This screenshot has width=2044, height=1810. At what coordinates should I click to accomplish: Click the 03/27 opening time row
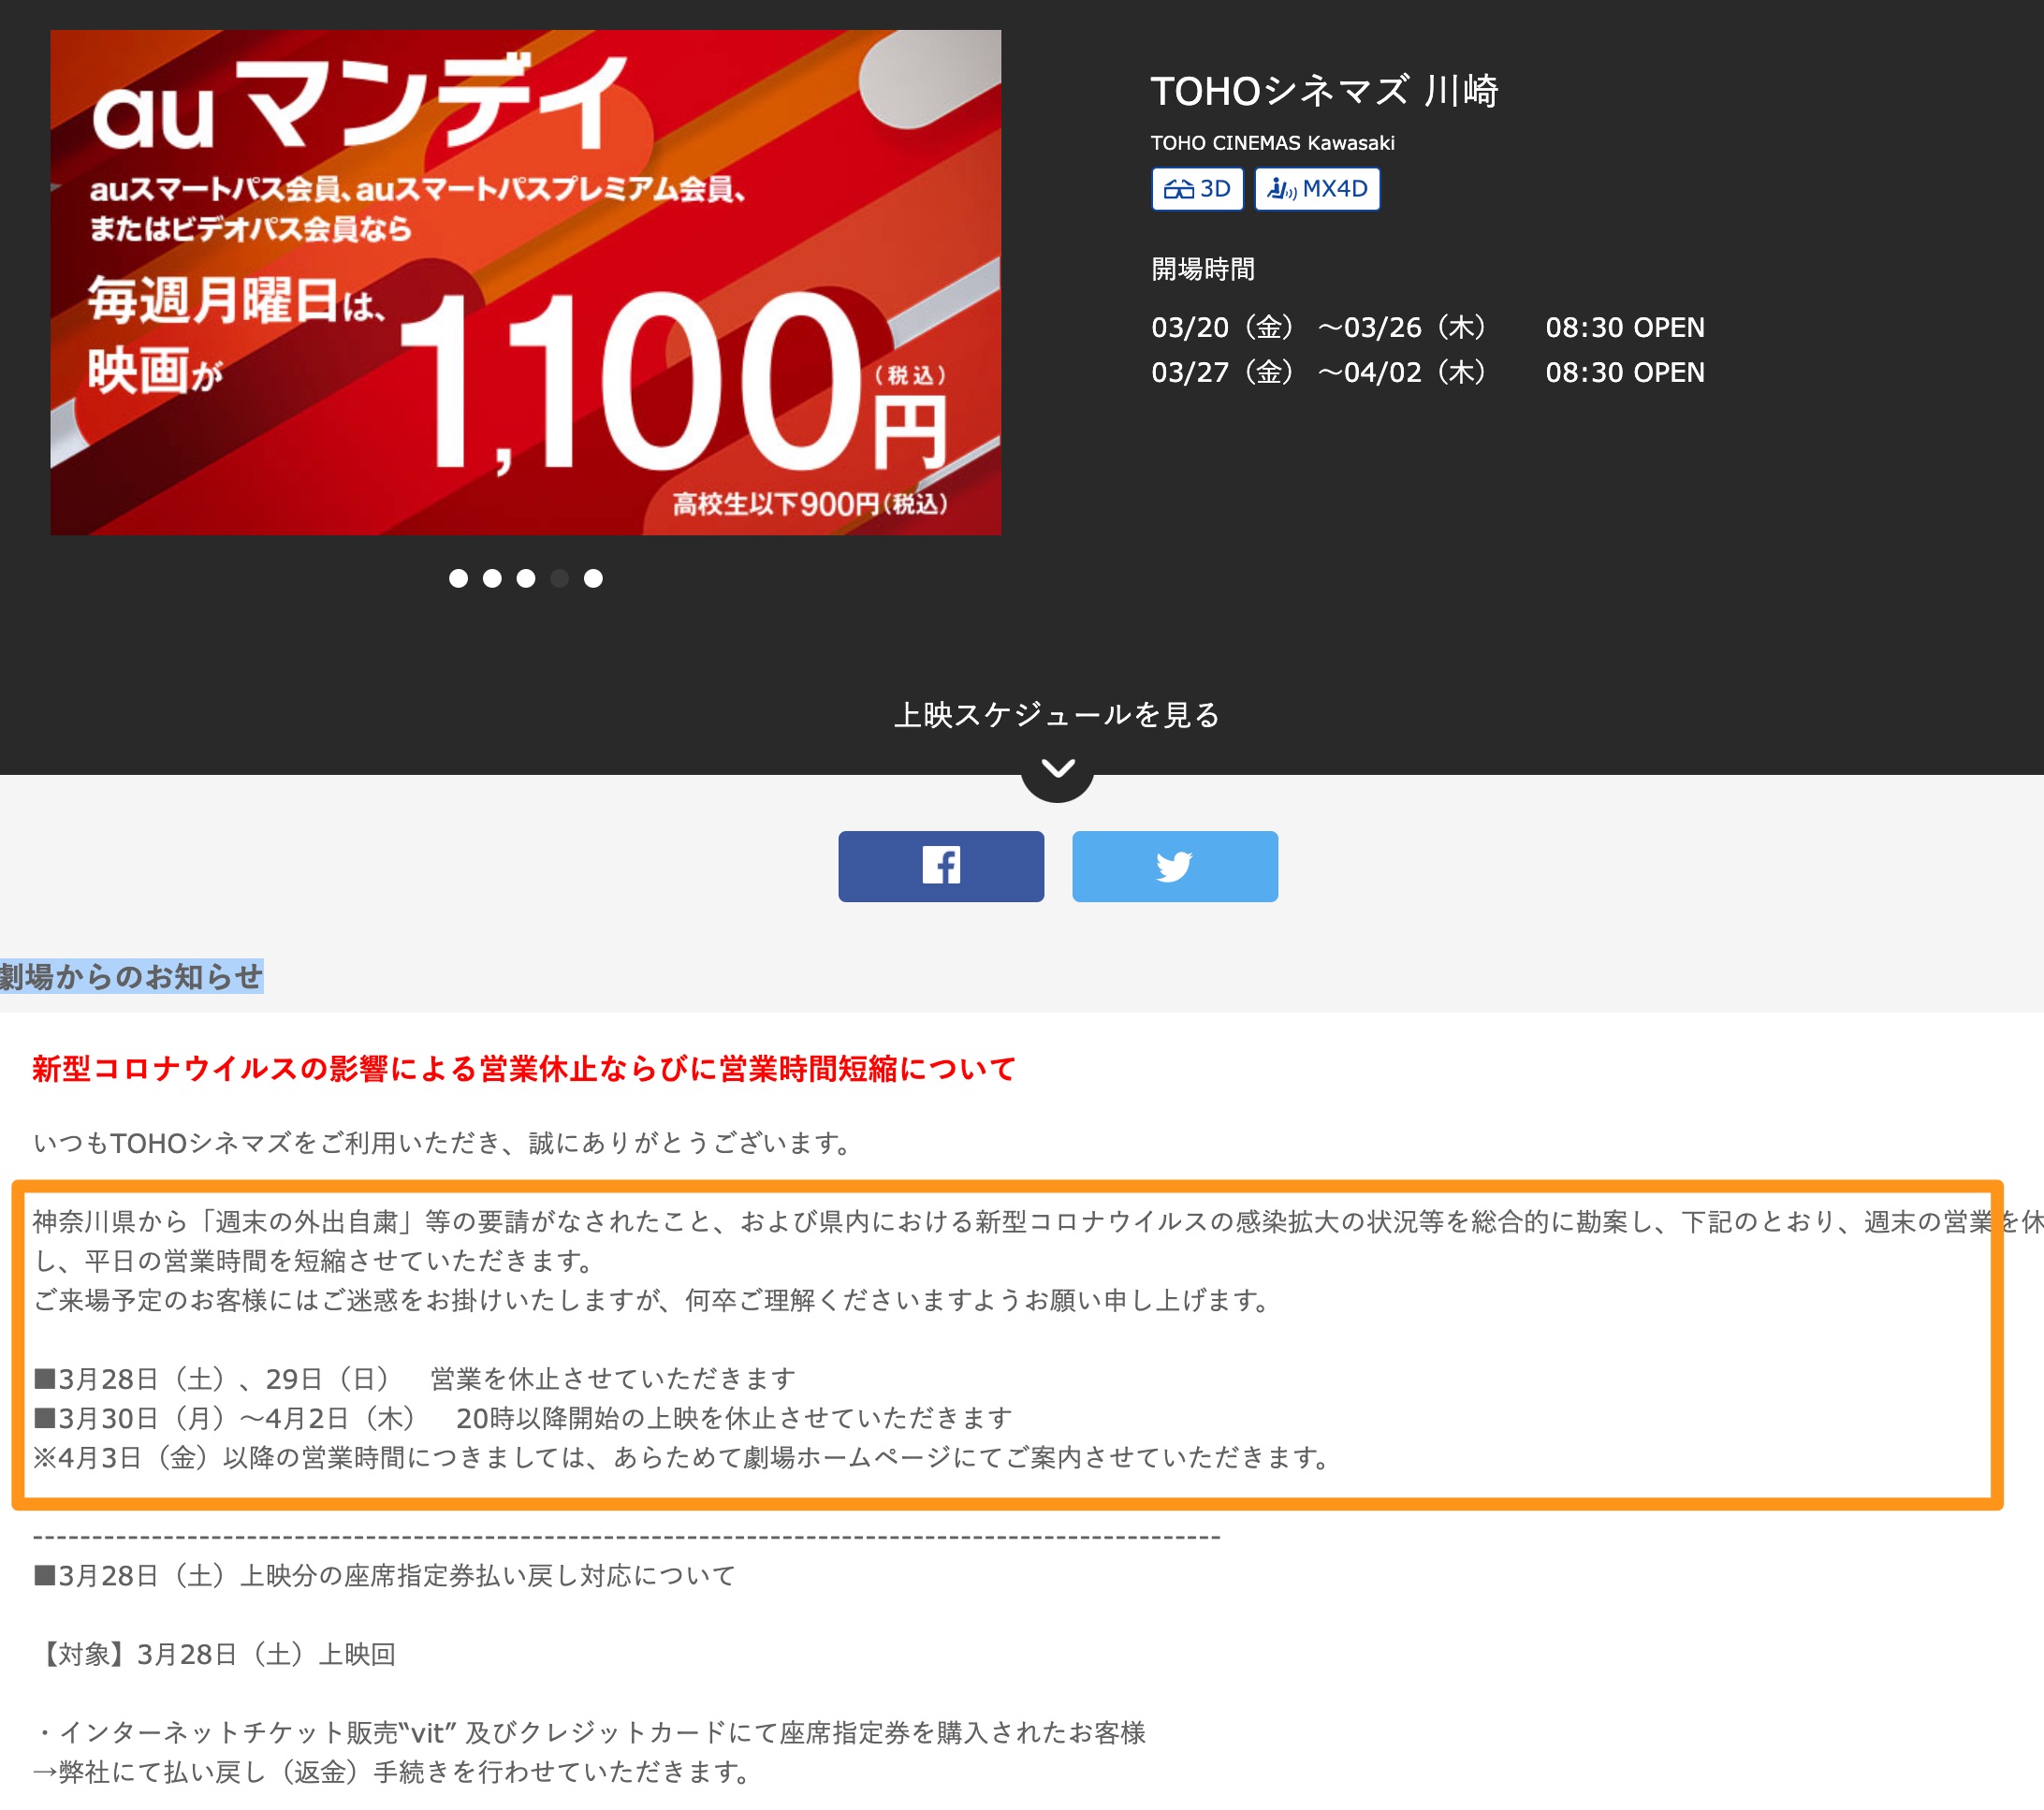click(1427, 372)
